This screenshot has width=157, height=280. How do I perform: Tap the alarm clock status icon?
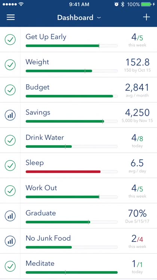point(116,4)
